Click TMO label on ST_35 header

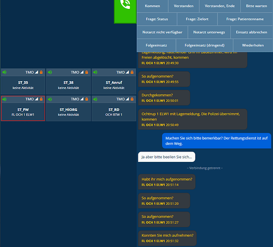[x=30, y=72]
